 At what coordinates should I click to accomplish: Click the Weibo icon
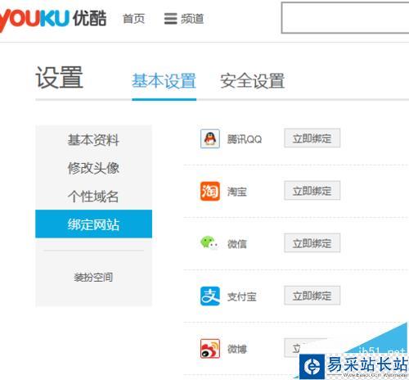tap(210, 349)
